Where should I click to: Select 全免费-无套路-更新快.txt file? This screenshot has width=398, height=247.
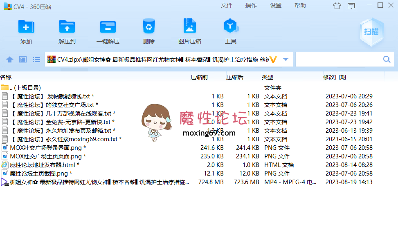click(x=199, y=122)
